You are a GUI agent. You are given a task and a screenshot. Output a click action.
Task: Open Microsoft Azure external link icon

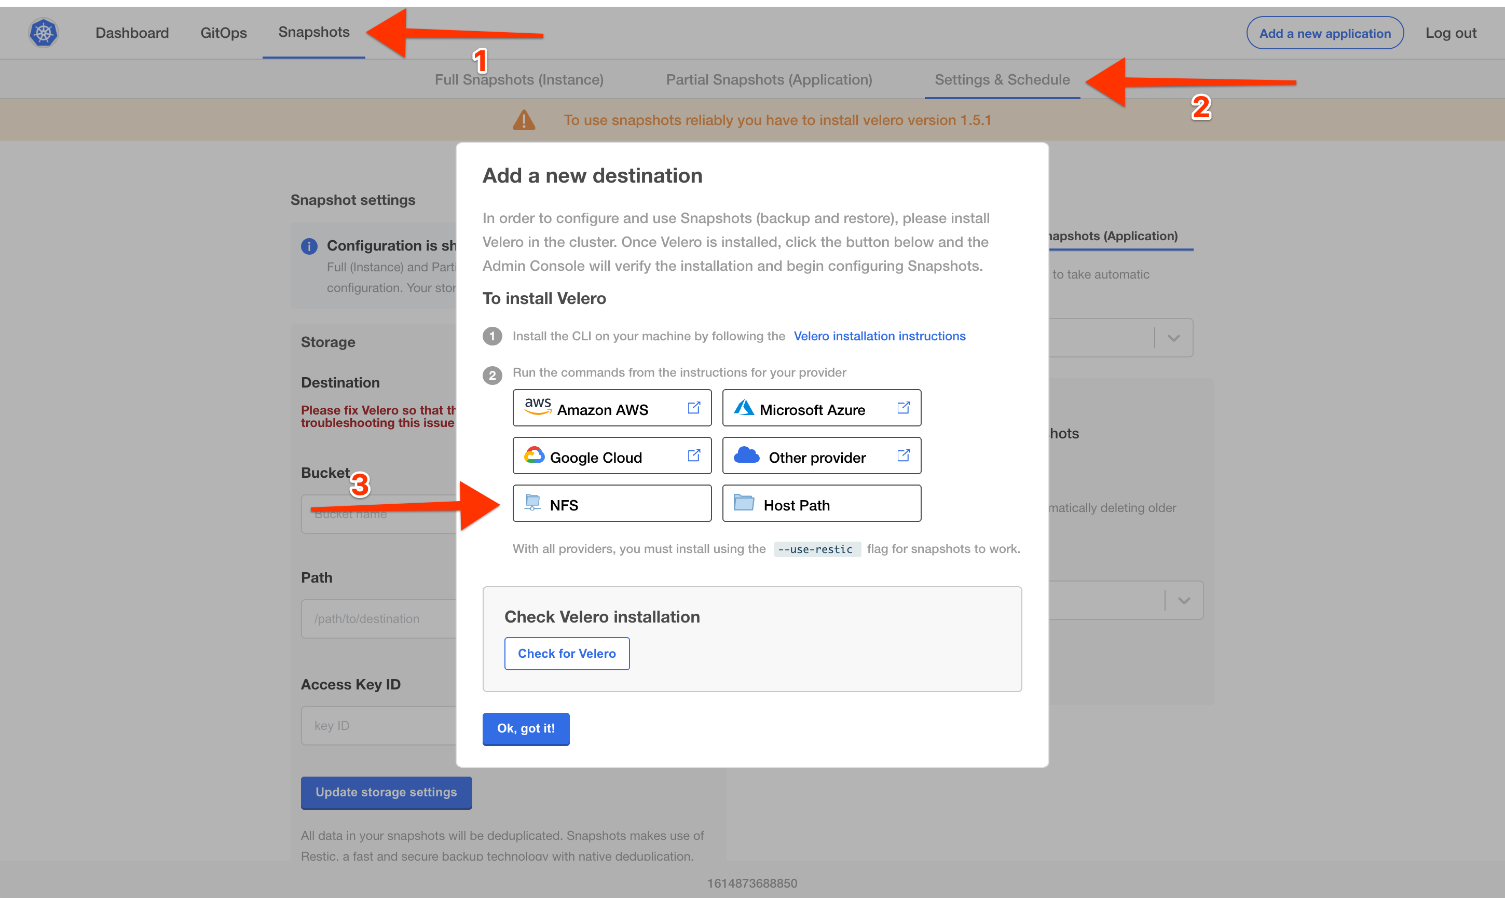click(903, 408)
